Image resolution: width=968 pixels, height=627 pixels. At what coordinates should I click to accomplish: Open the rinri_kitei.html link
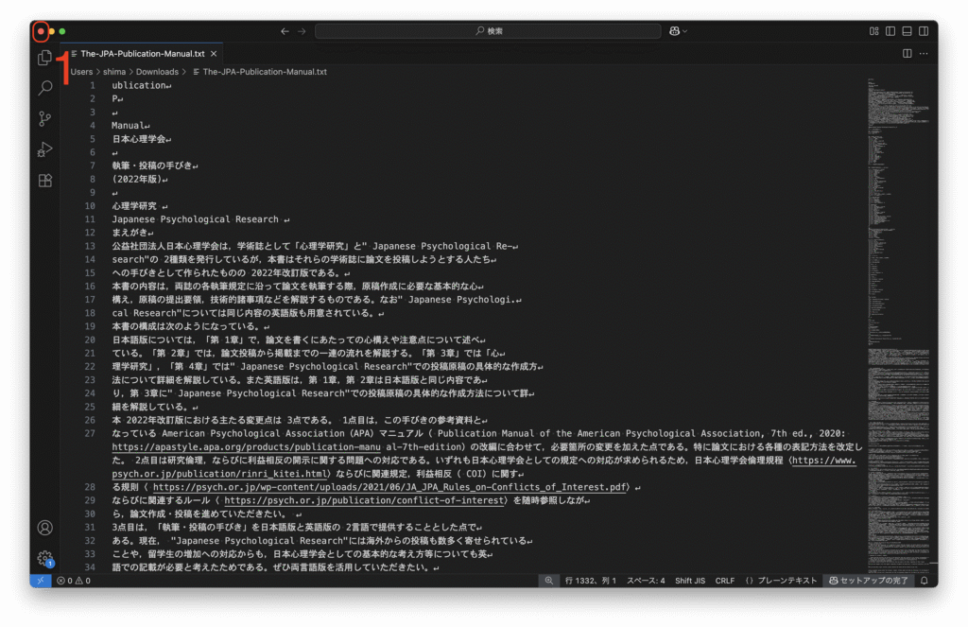click(220, 474)
